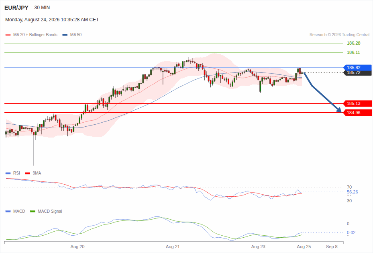This screenshot has height=253, width=373.
Task: Click the 186.11 resistance level label
Action: pyautogui.click(x=353, y=52)
